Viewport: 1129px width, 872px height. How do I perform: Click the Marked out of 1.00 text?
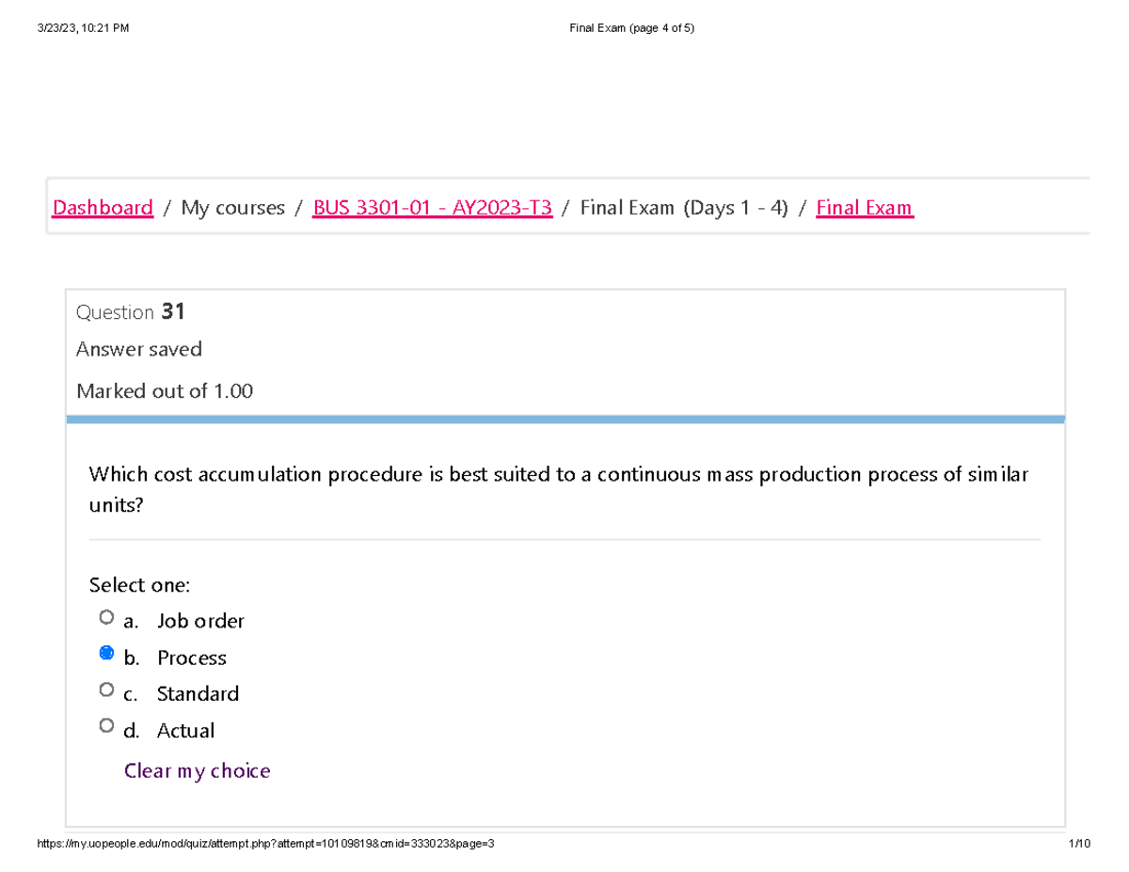165,391
